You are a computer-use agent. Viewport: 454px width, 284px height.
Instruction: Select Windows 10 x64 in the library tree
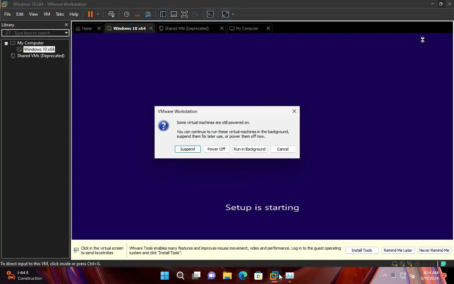(x=39, y=49)
